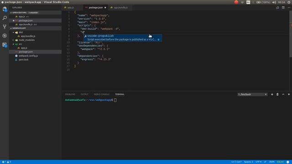Select package.json in Open Editors list
The width and height of the screenshot is (292, 164).
(36, 20)
